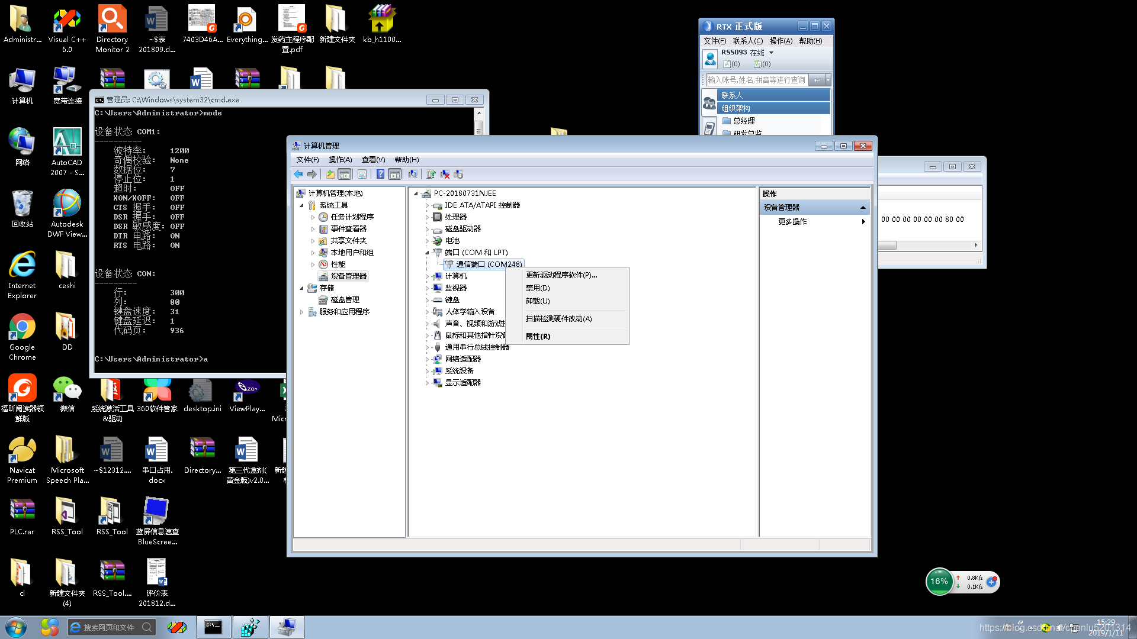Click the Properties toolbar icon
The image size is (1137, 639).
[362, 174]
